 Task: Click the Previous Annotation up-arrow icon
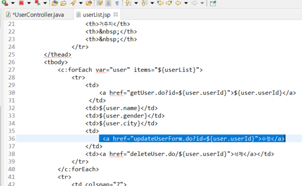[144, 3]
